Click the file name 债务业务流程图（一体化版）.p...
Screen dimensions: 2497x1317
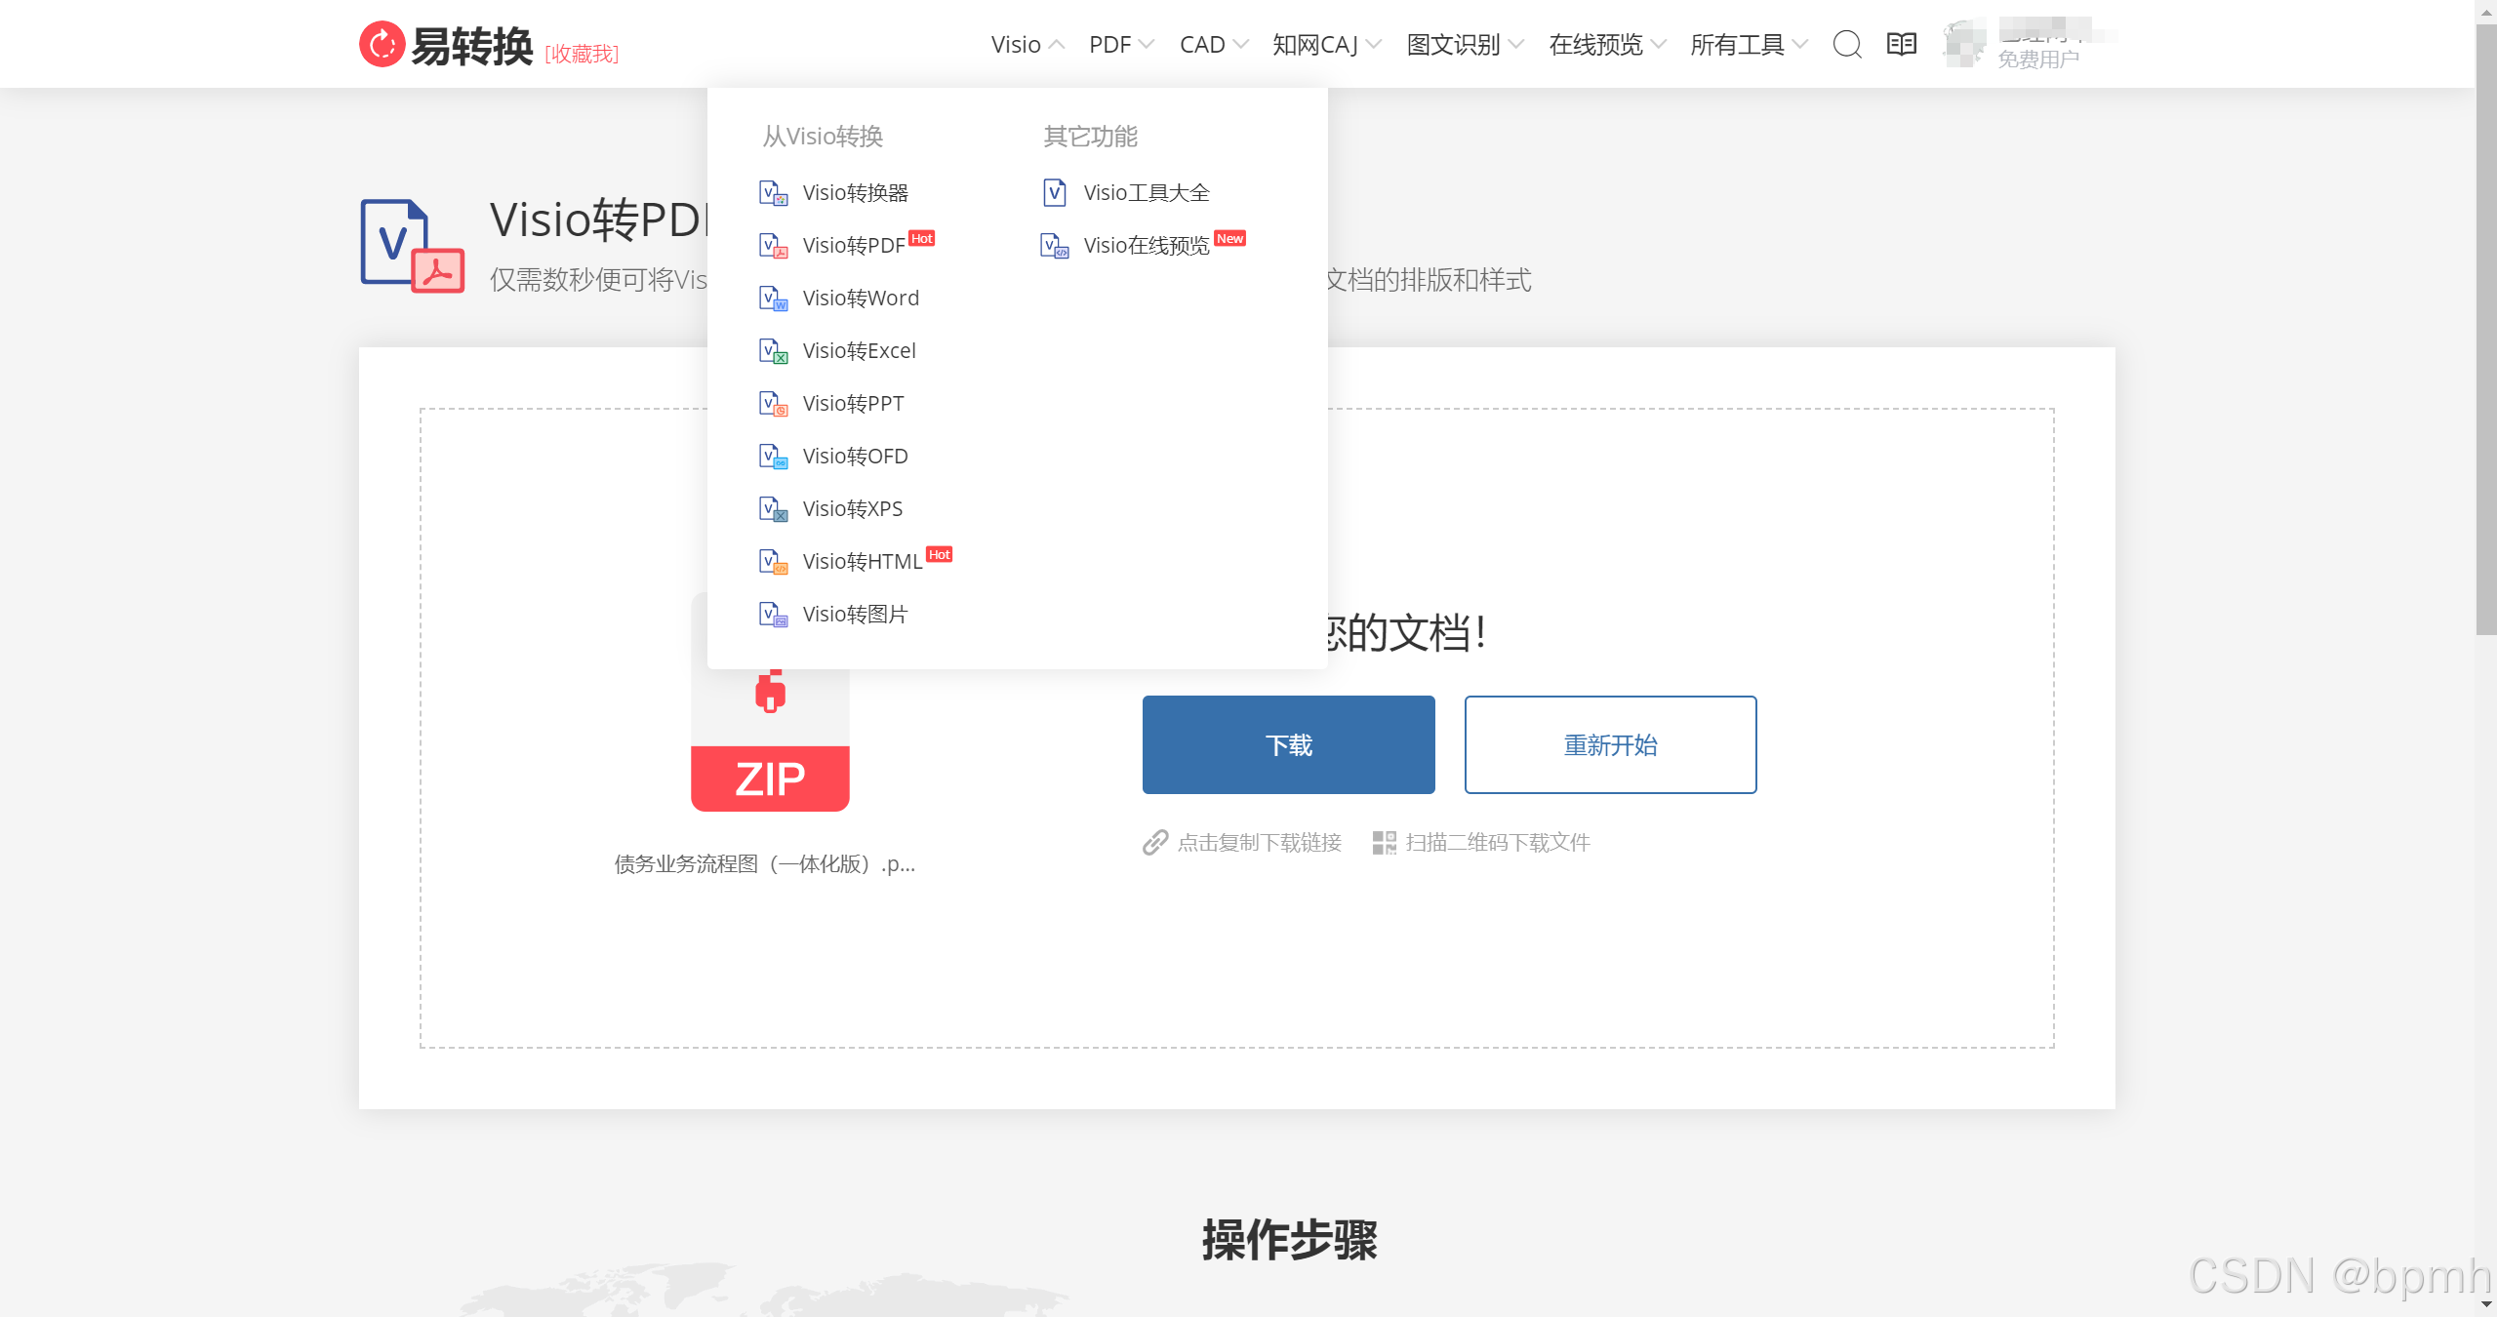[764, 864]
